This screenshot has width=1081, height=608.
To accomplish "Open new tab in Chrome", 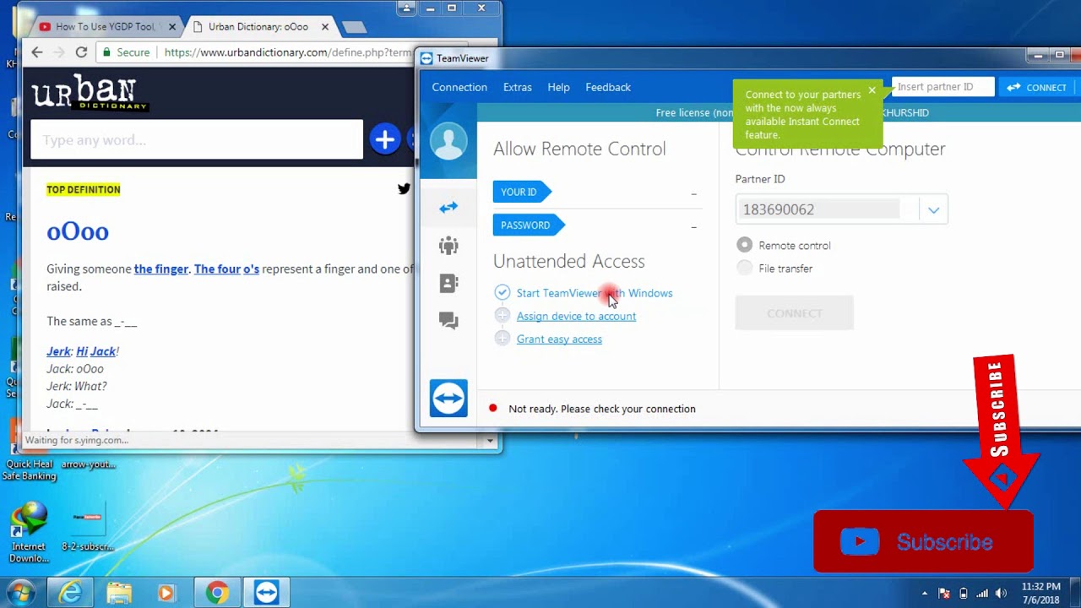I will (354, 28).
